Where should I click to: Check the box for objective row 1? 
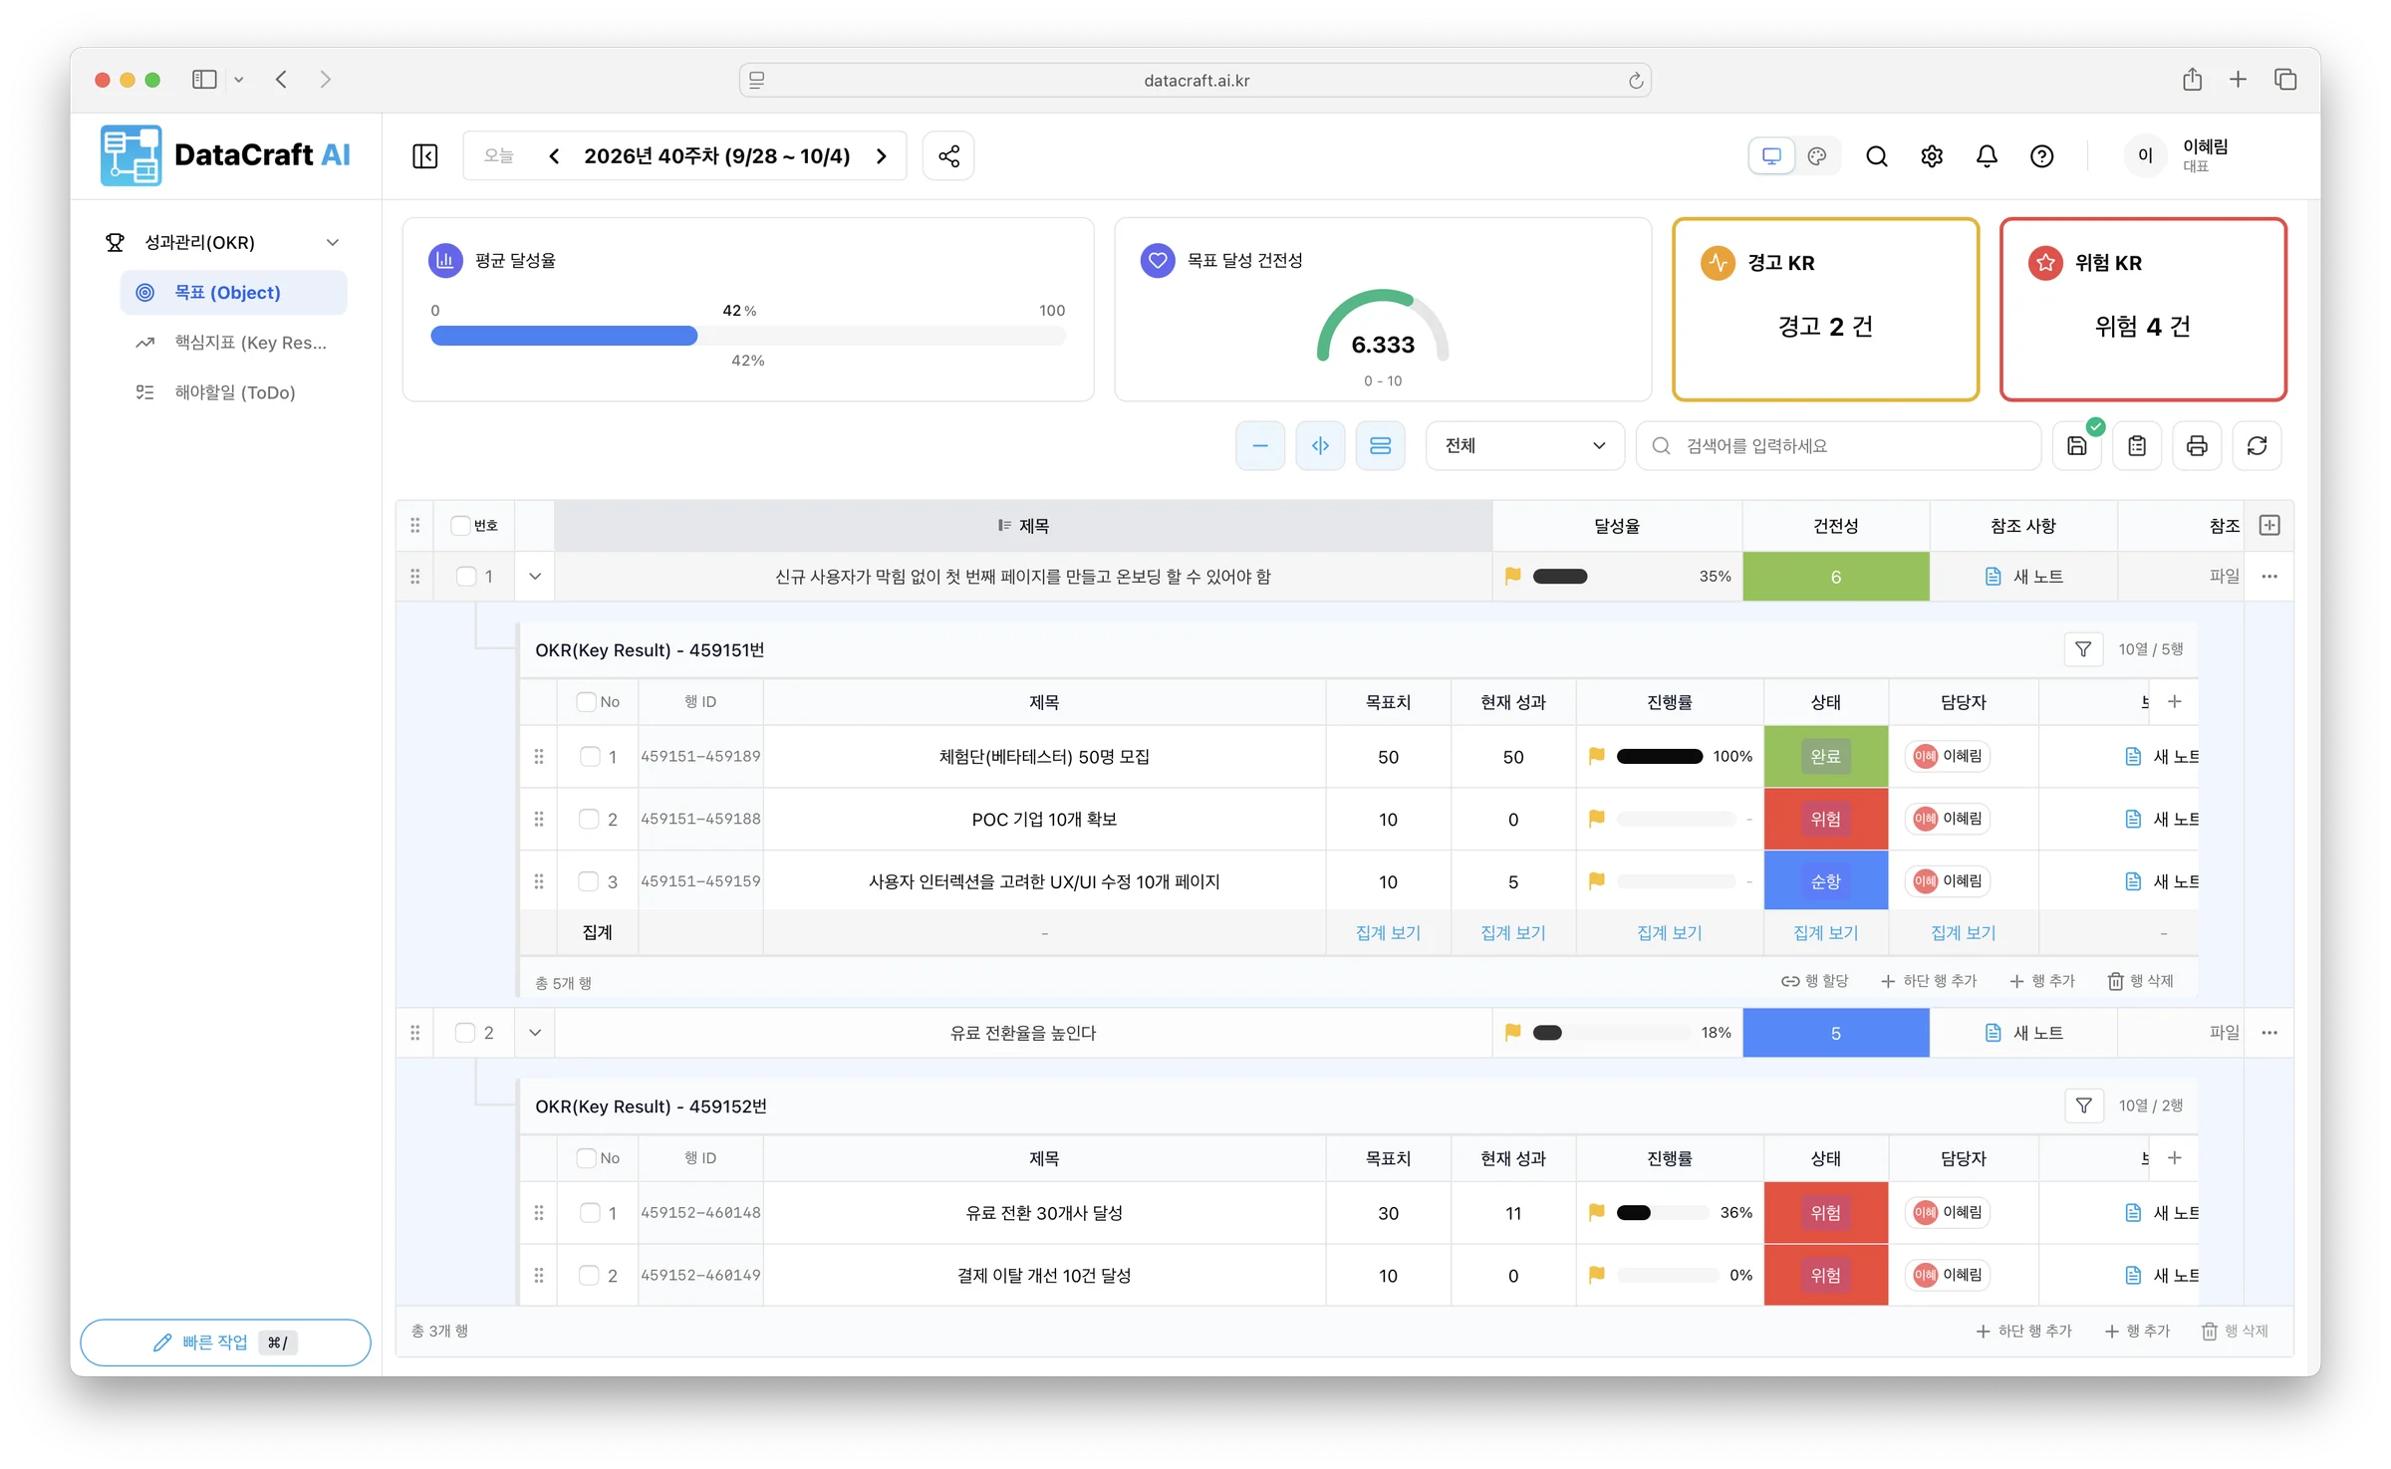[x=465, y=577]
